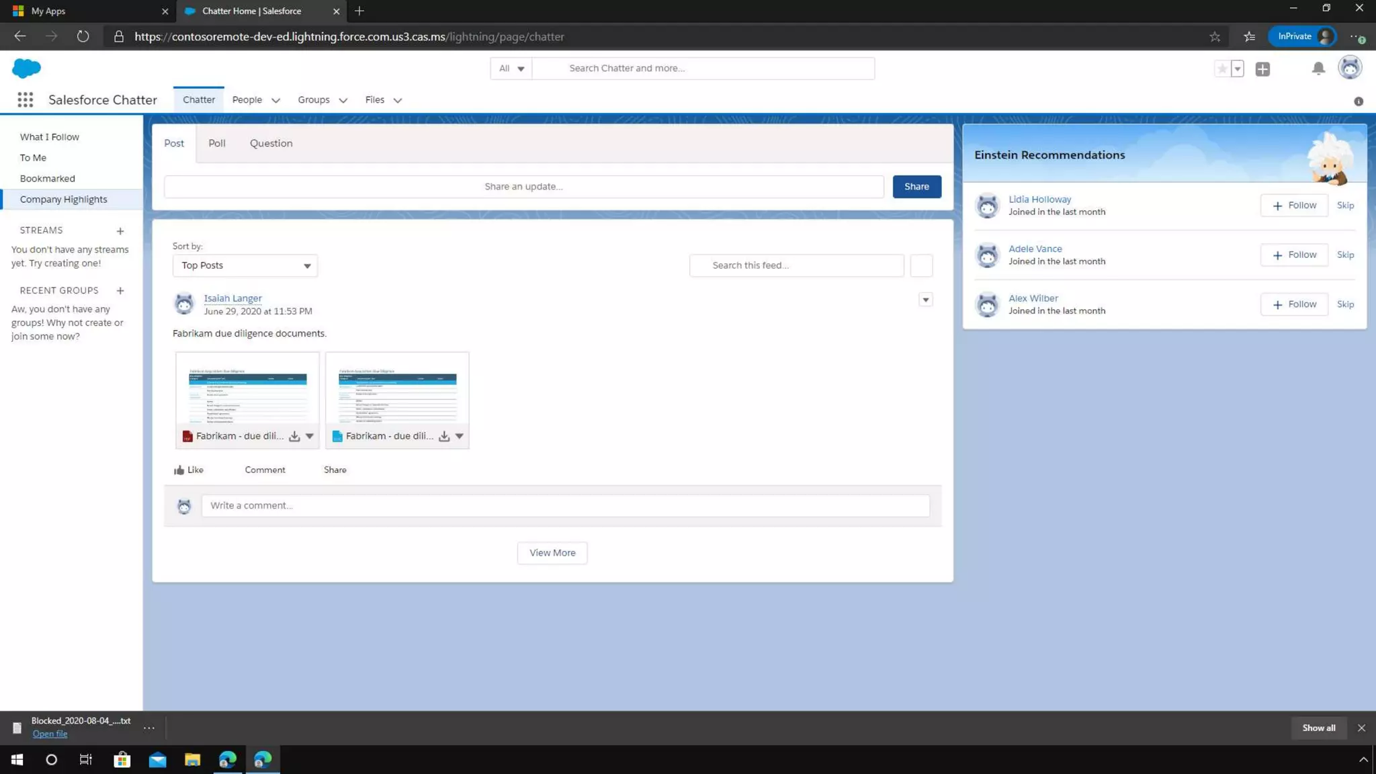Click the Write a comment field
The image size is (1376, 774).
[565, 506]
